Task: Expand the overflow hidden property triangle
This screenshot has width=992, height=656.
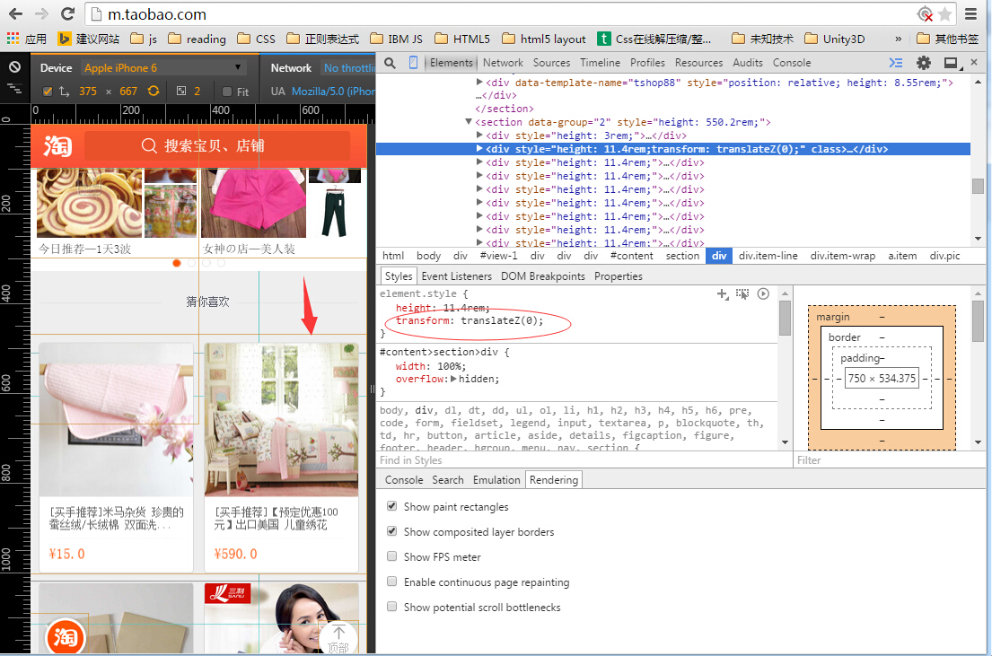Action: click(453, 379)
